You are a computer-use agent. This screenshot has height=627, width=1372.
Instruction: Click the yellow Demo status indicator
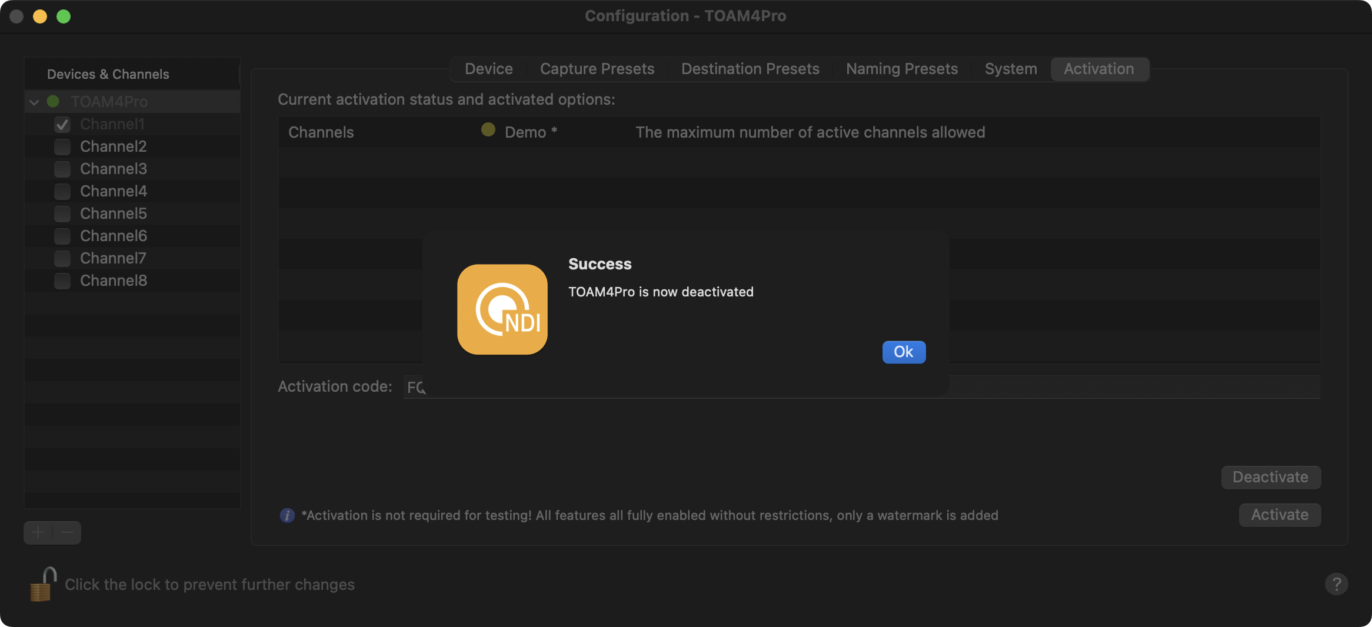coord(488,130)
